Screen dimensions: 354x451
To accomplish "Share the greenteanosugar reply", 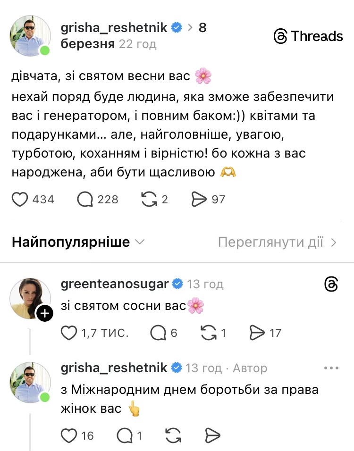I will coord(257,333).
